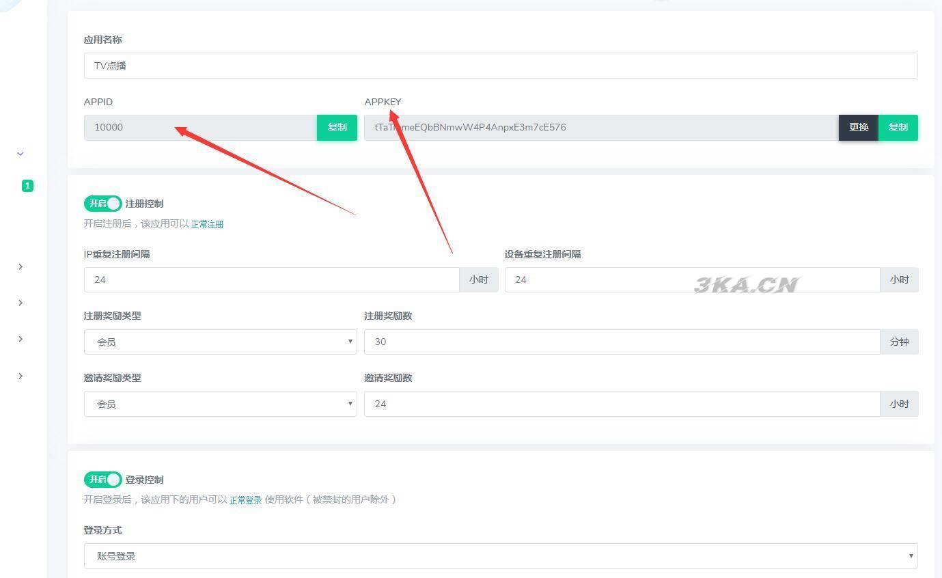Click the 邀请奖励数 field showing 24

click(621, 404)
